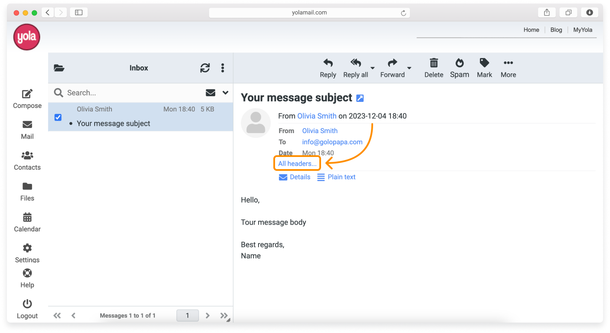The width and height of the screenshot is (610, 333).
Task: Reply to Olivia Smith's message
Action: click(x=328, y=68)
